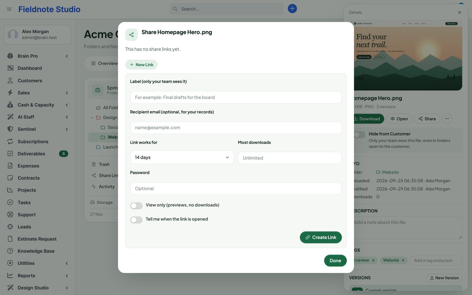Image resolution: width=472 pixels, height=295 pixels.
Task: Remove the Website tag with its x
Action: (403, 260)
